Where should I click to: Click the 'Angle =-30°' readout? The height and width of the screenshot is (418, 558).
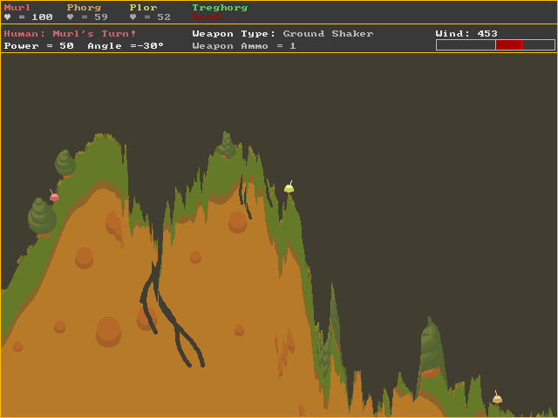[x=126, y=46]
